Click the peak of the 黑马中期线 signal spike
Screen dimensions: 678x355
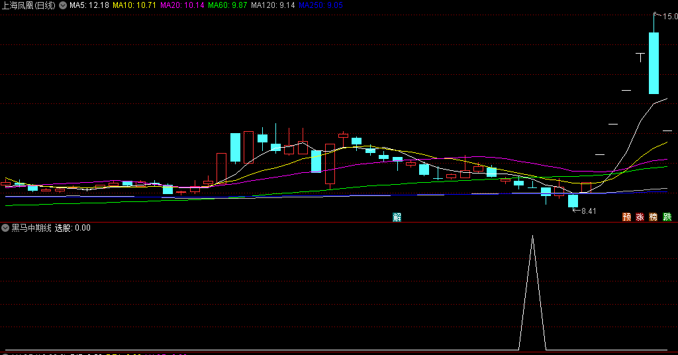533,236
